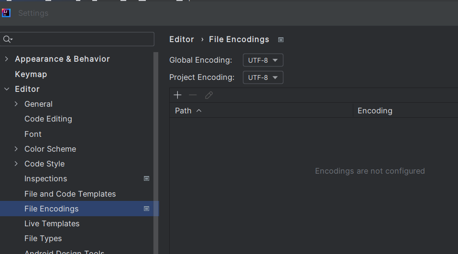Screen dimensions: 458x254
Task: Expand the Appearance & Behavior section
Action: click(6, 59)
